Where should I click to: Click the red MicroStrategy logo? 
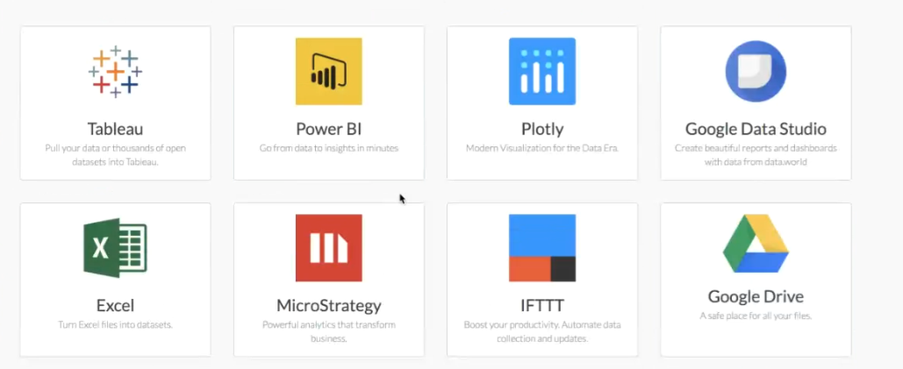click(x=329, y=248)
